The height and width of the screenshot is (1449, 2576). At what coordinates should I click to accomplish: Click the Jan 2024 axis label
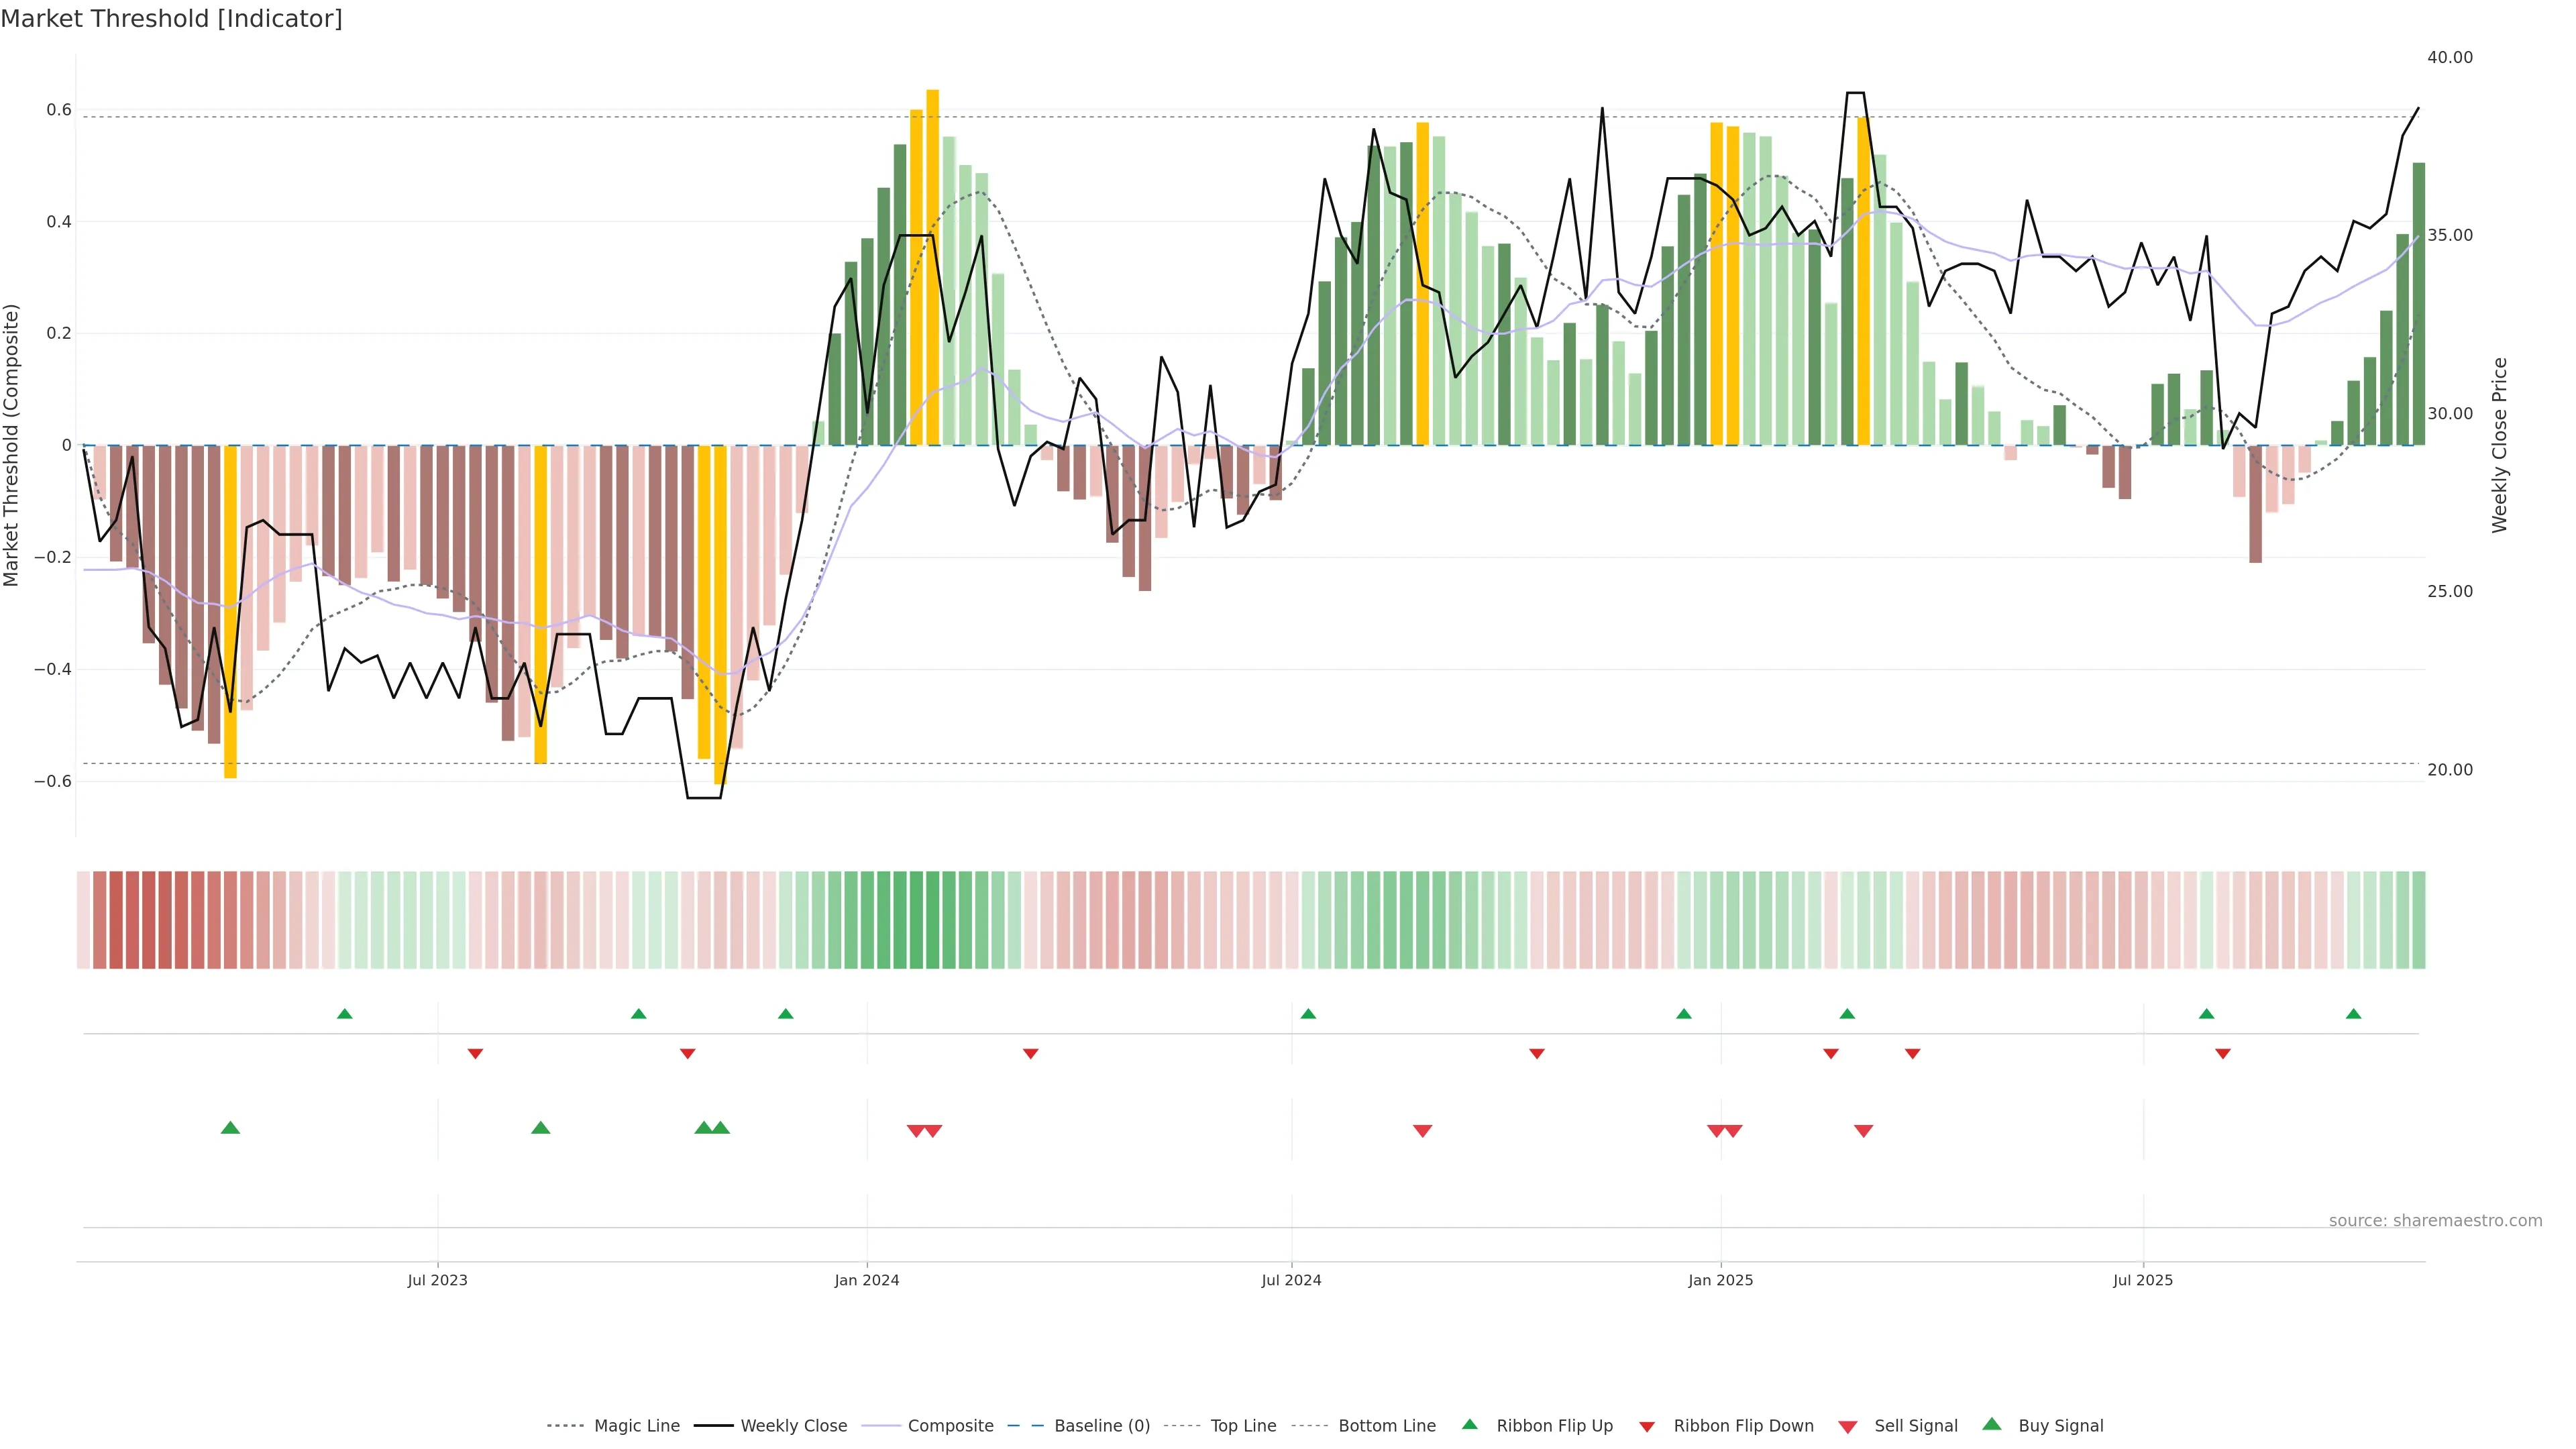tap(867, 1280)
